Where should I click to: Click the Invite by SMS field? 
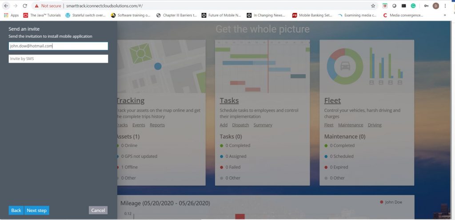pyautogui.click(x=58, y=59)
